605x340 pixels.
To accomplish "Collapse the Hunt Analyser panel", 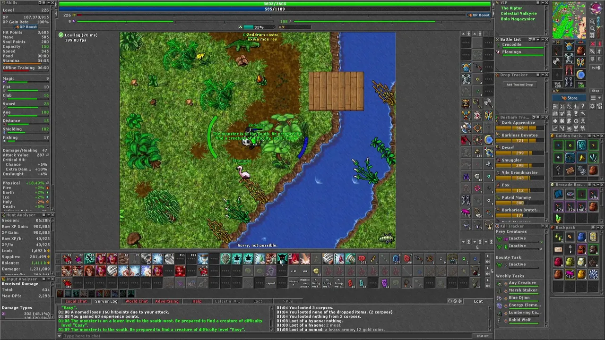I will click(49, 215).
